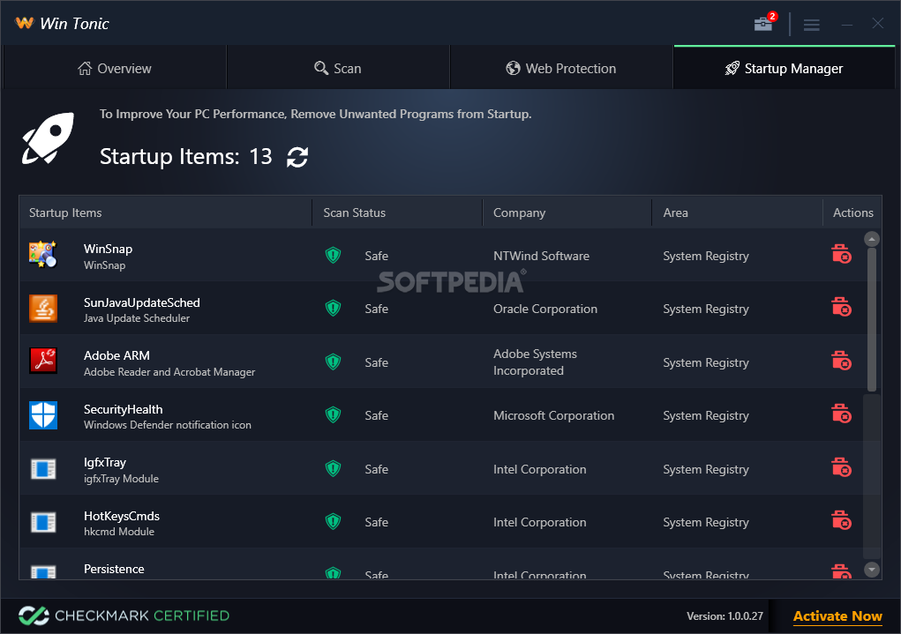Click the SunJavaUpdateSched safe shield icon
The width and height of the screenshot is (901, 634).
pos(333,308)
